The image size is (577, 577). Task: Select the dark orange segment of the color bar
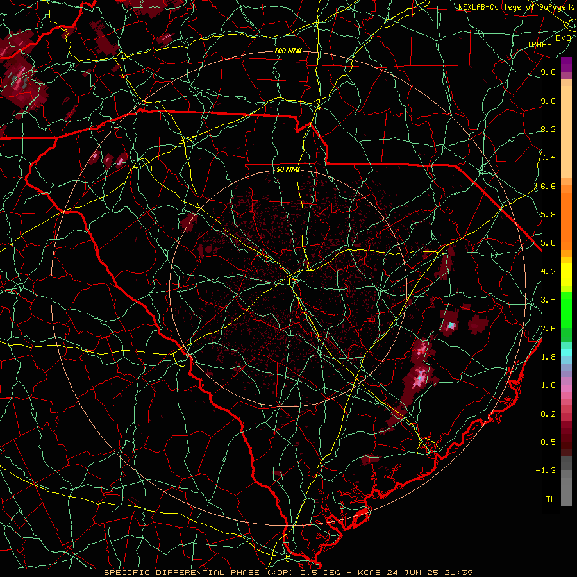click(566, 221)
